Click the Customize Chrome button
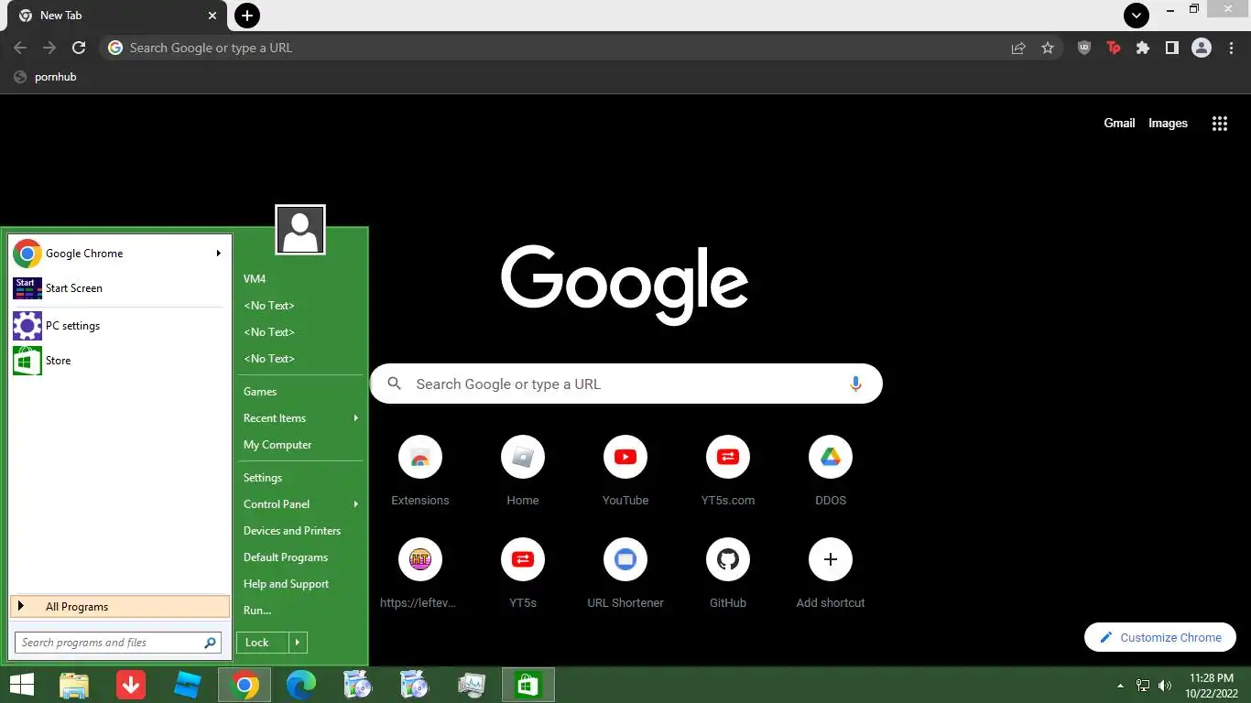Viewport: 1251px width, 703px height. [x=1160, y=638]
